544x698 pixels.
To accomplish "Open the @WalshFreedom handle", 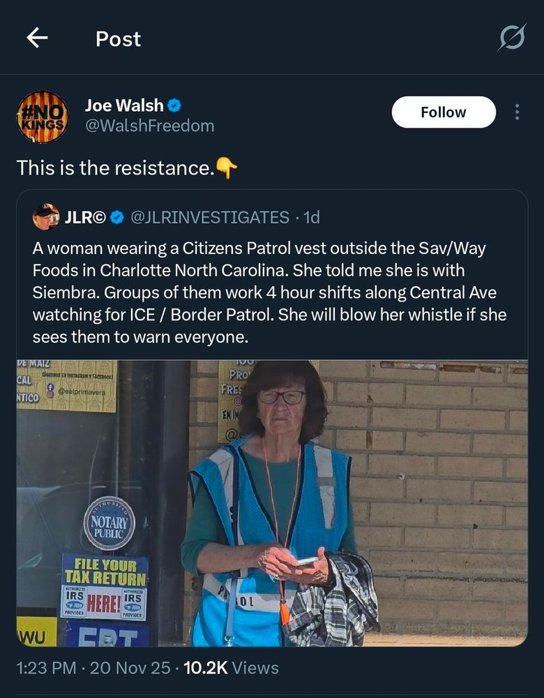I will pyautogui.click(x=149, y=126).
